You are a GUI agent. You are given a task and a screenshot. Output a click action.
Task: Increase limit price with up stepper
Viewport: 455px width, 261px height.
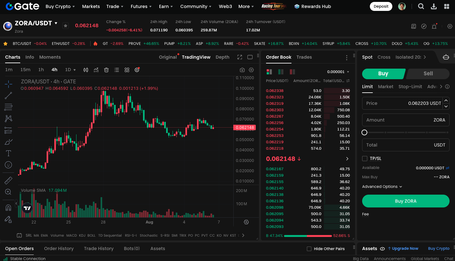[446, 100]
